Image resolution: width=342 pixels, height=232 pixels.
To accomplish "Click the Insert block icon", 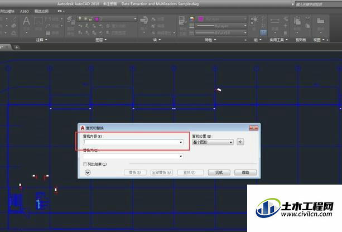I will 144,20.
